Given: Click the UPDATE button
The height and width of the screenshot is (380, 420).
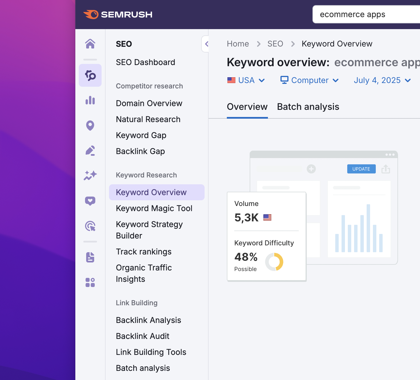Looking at the screenshot, I should 361,169.
